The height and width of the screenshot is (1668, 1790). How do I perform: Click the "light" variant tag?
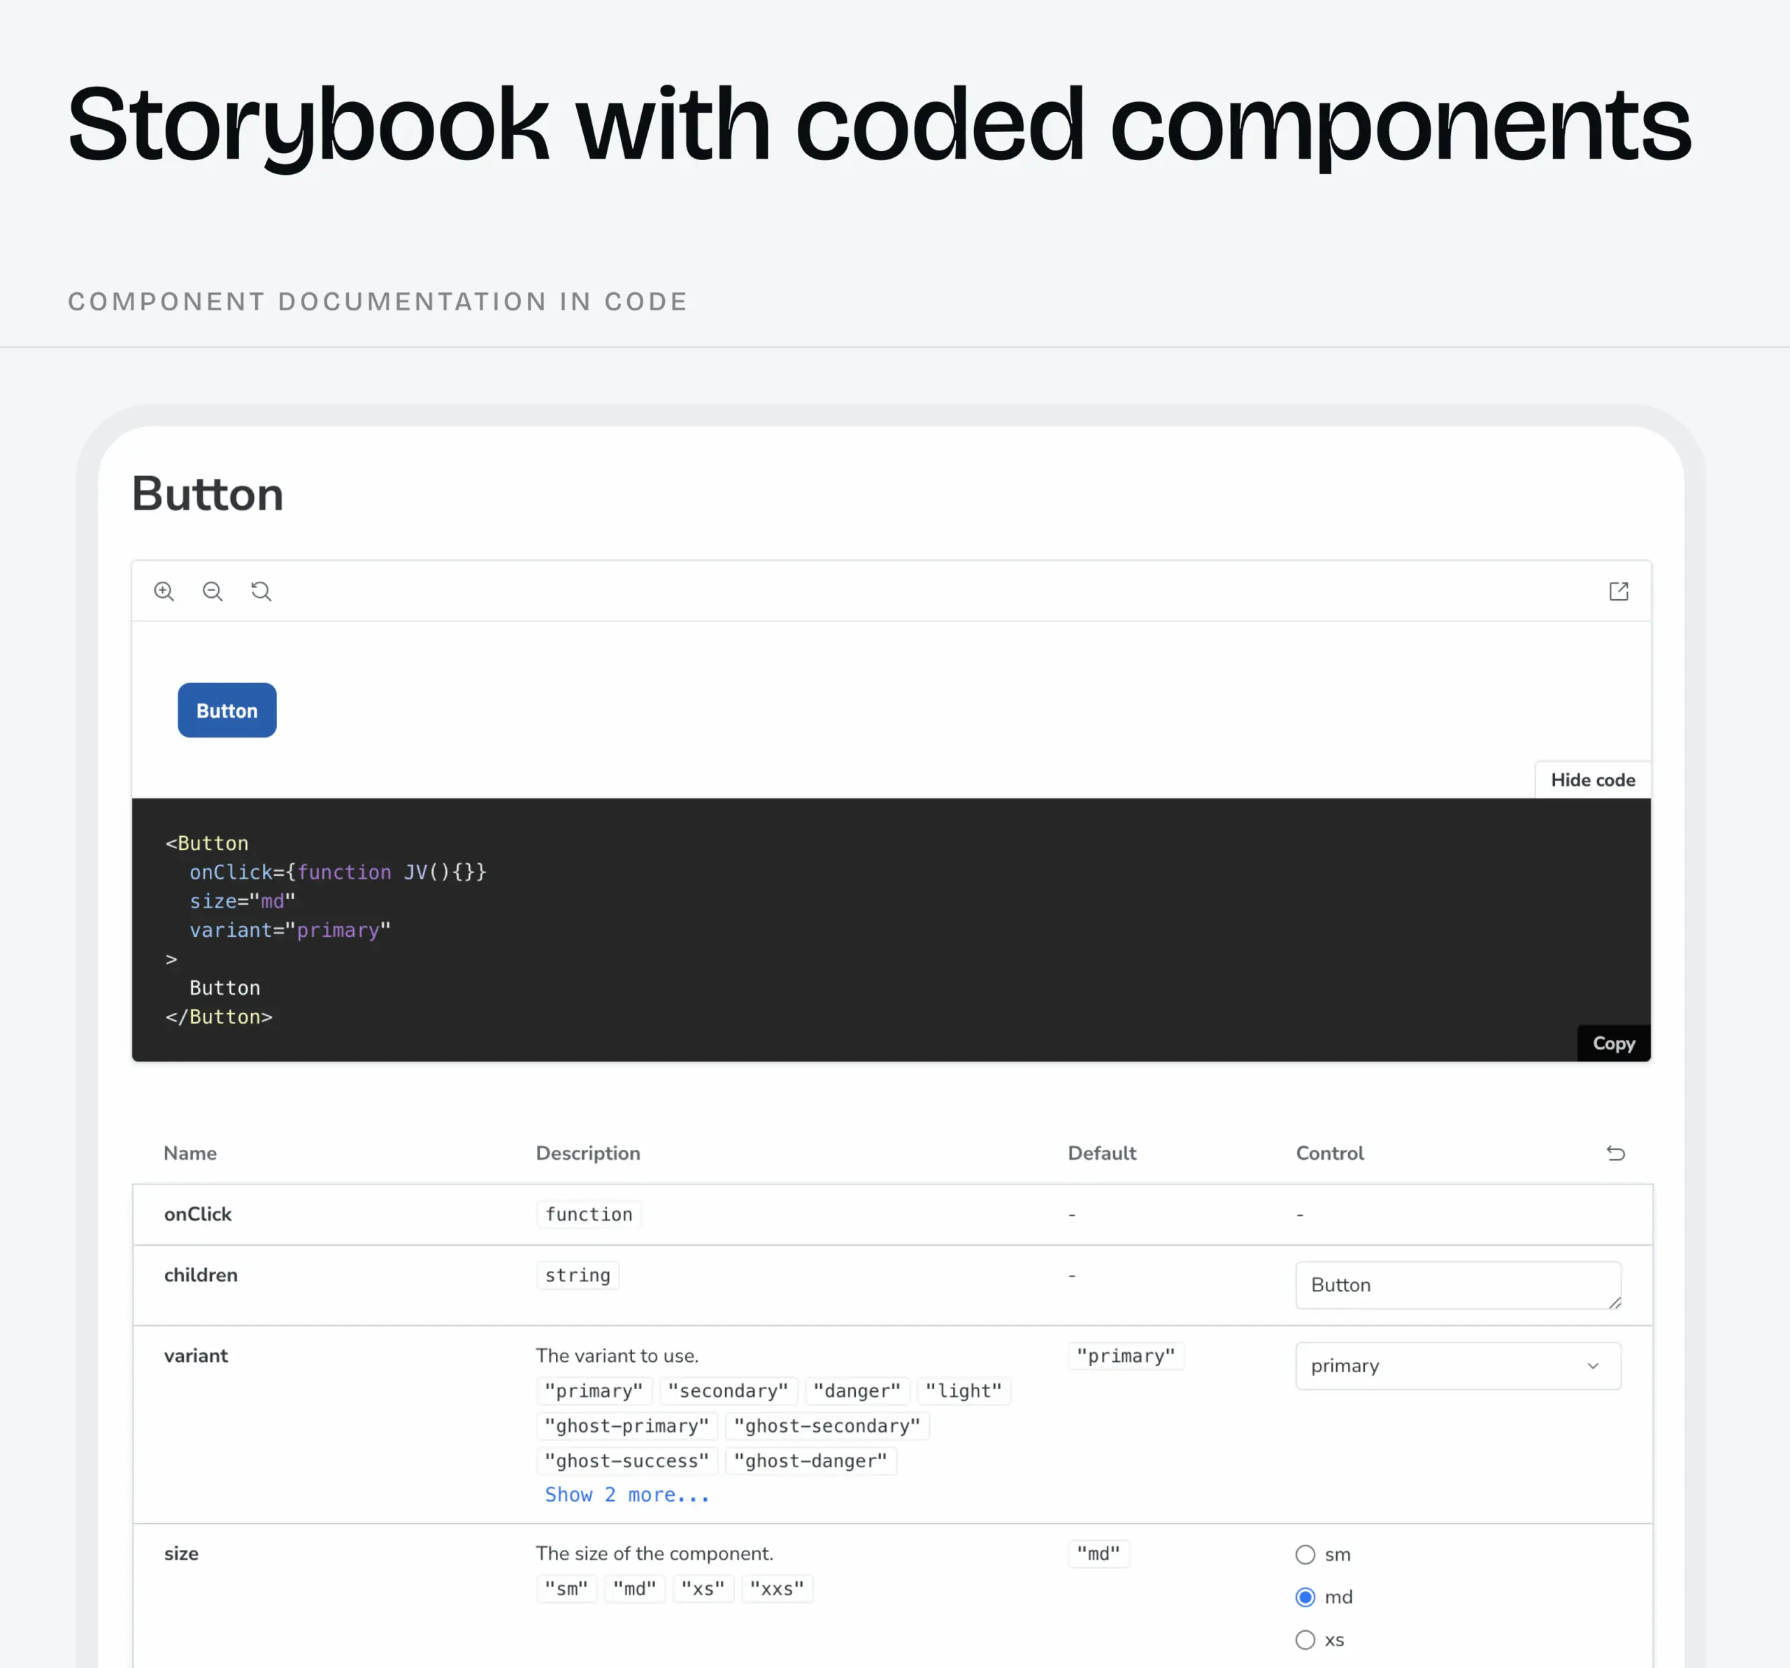pyautogui.click(x=964, y=1390)
